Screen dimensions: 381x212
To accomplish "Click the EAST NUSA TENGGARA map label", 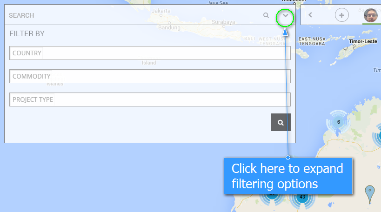I will (x=312, y=41).
